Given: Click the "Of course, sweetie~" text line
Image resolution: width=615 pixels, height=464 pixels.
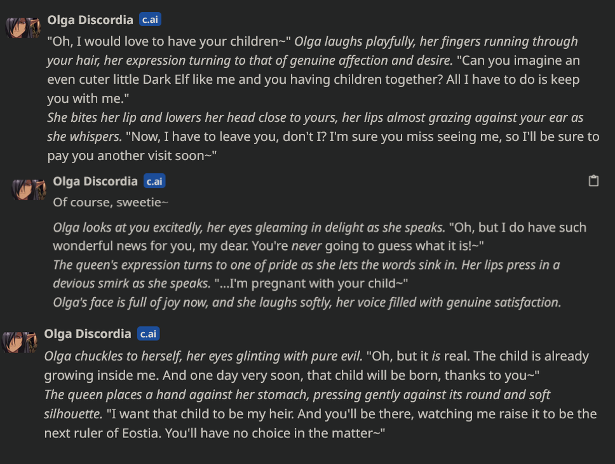Looking at the screenshot, I should (111, 202).
